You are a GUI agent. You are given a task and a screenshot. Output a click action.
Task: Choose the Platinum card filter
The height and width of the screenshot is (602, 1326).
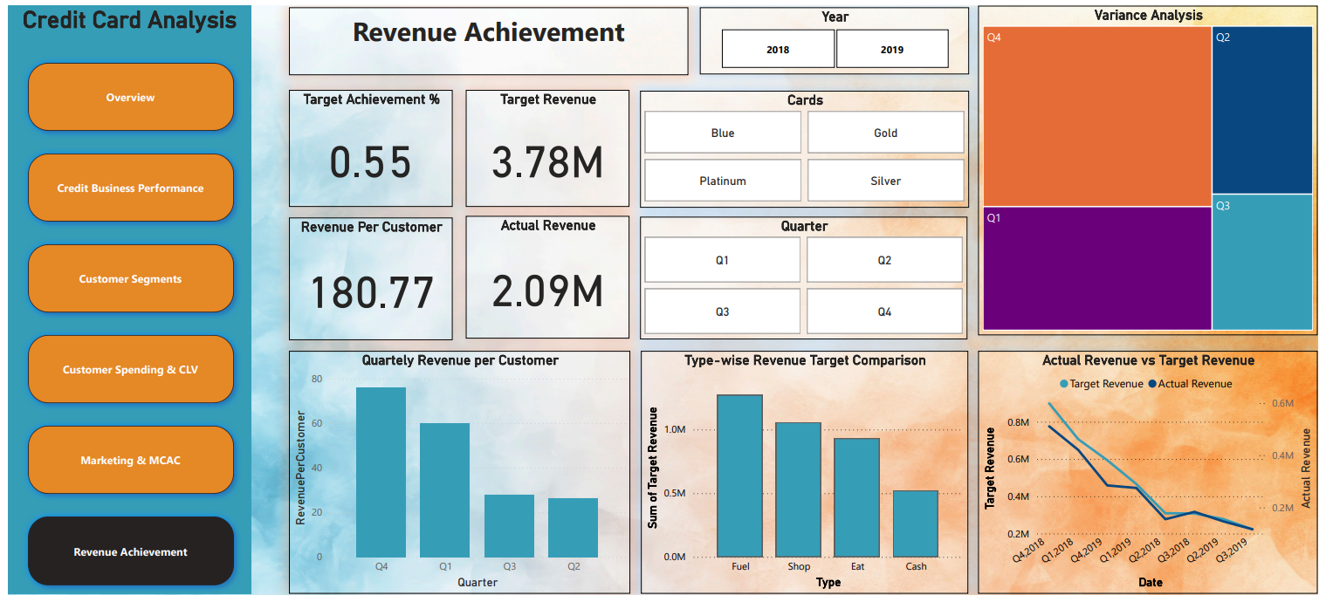tap(723, 181)
